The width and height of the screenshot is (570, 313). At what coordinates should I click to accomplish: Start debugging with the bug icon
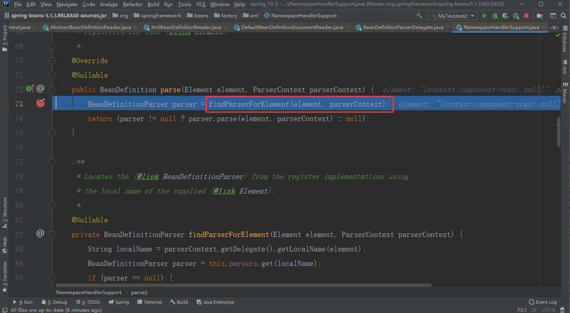495,16
